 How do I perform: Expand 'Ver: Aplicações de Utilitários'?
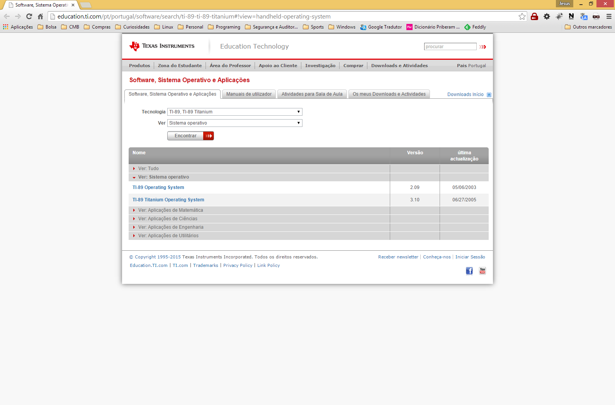tap(259, 236)
